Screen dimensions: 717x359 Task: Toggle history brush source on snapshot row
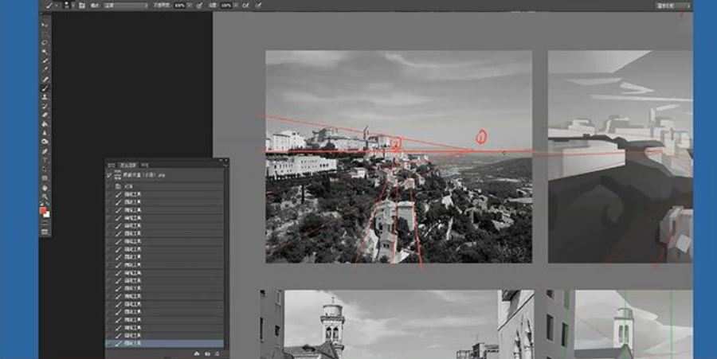pyautogui.click(x=110, y=174)
